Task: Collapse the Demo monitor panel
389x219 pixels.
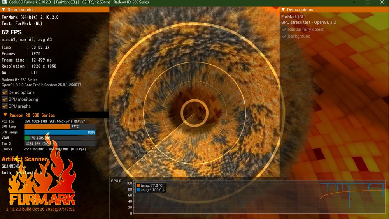Action: [x=4, y=9]
